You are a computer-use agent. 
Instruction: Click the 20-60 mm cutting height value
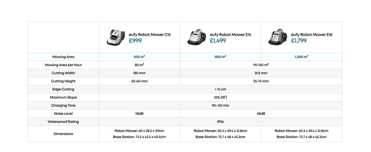coord(139,81)
